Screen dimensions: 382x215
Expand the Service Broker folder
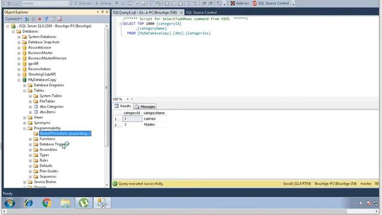click(24, 182)
